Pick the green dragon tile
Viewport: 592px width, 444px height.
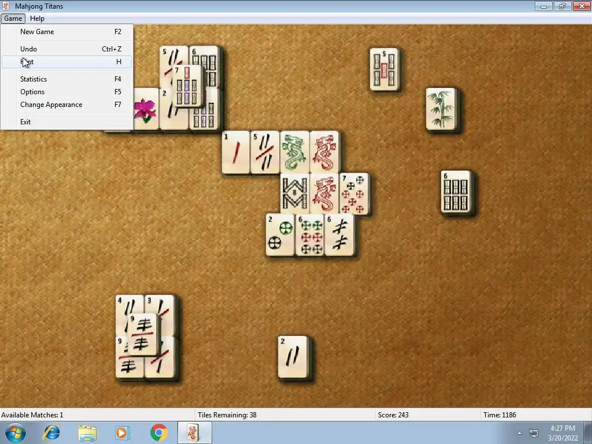pyautogui.click(x=294, y=152)
